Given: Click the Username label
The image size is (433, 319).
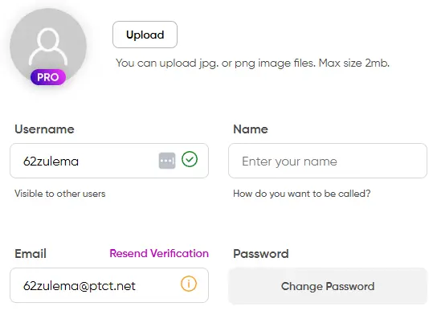Looking at the screenshot, I should click(44, 129).
